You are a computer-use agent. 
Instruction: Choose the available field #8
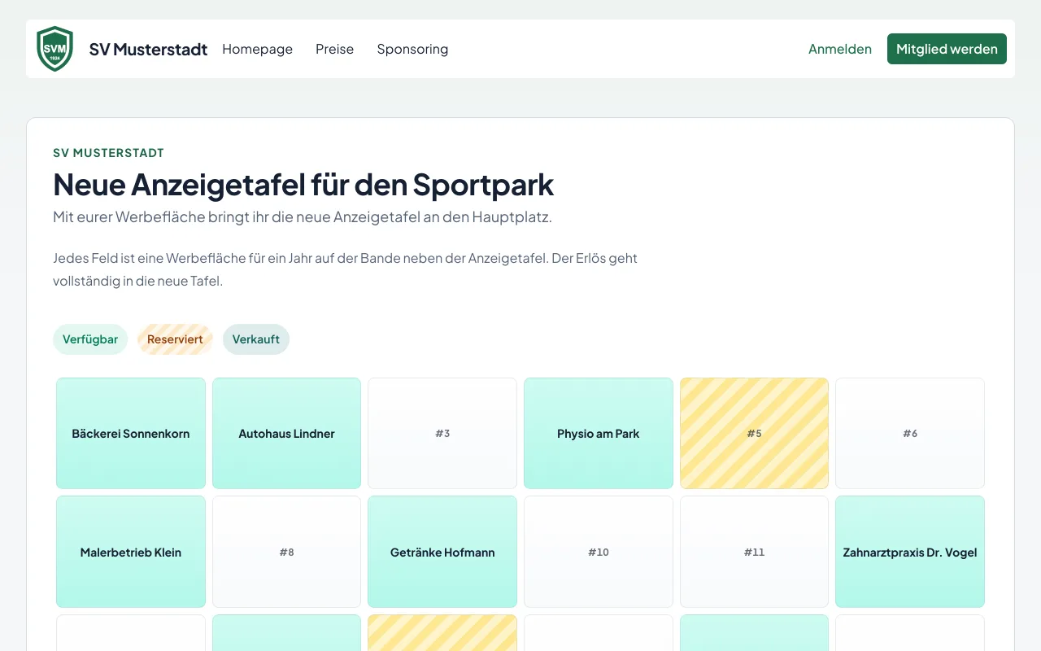click(286, 552)
